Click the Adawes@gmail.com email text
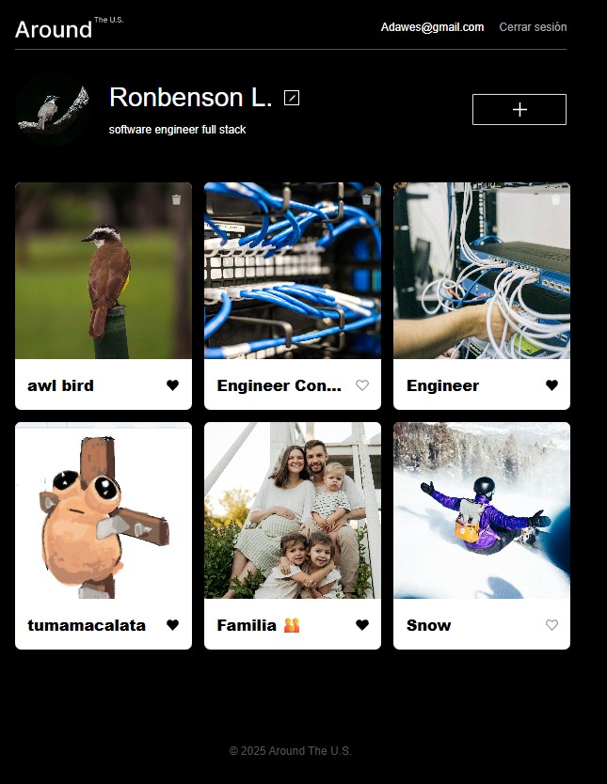The height and width of the screenshot is (784, 607). pyautogui.click(x=432, y=27)
